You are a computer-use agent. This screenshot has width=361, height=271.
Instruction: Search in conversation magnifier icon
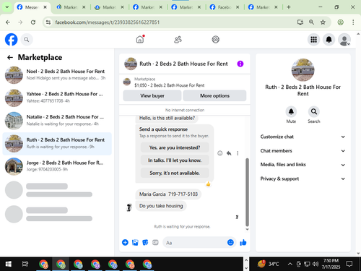[314, 111]
